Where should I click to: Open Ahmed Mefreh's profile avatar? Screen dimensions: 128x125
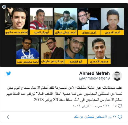[x=117, y=76]
